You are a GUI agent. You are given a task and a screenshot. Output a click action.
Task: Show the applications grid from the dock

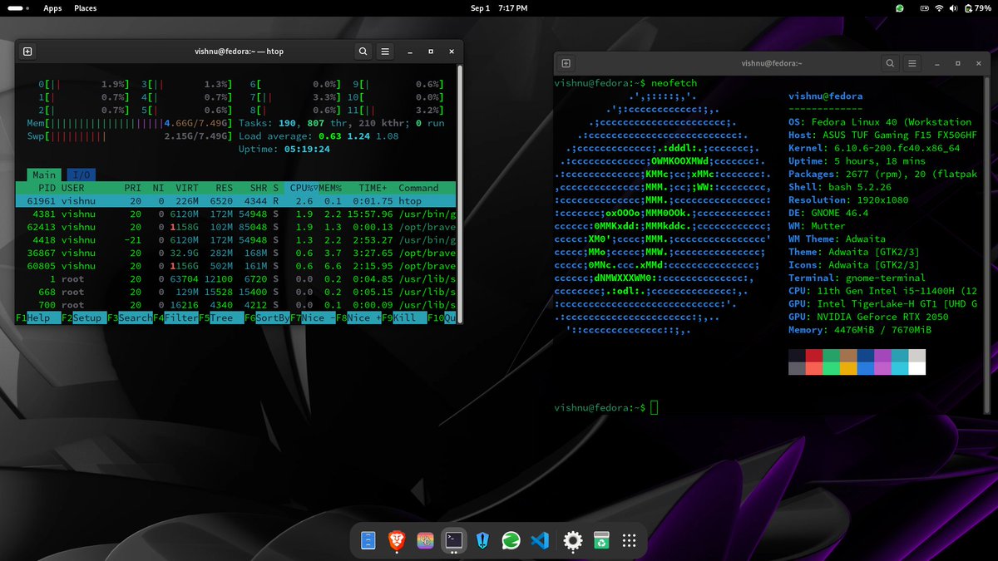630,541
